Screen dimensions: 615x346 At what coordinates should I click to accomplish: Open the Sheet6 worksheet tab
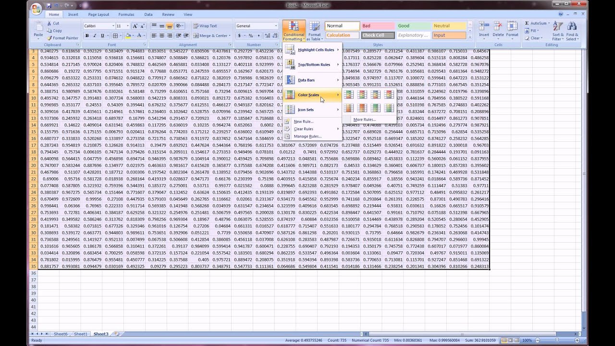tap(61, 334)
